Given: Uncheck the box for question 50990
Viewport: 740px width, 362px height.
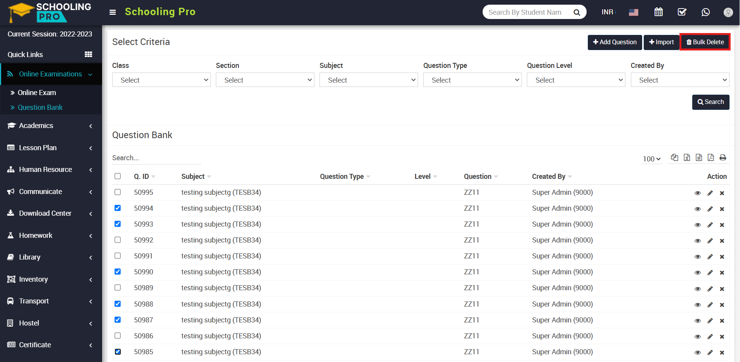Looking at the screenshot, I should 118,272.
